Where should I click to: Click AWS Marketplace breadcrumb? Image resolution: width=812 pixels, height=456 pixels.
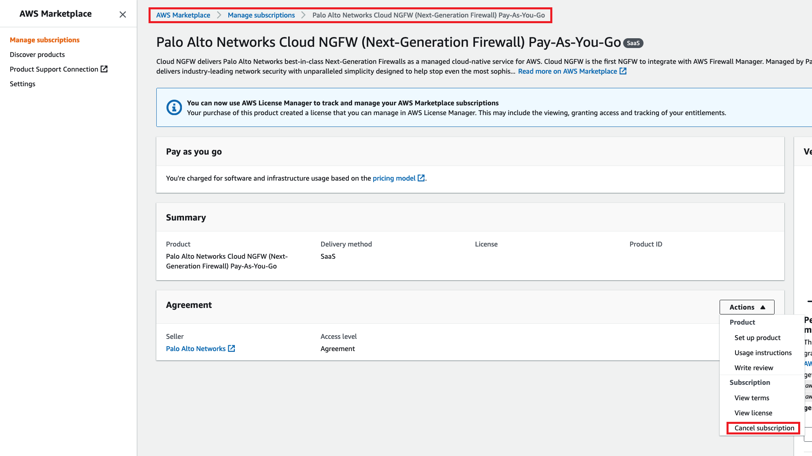183,15
